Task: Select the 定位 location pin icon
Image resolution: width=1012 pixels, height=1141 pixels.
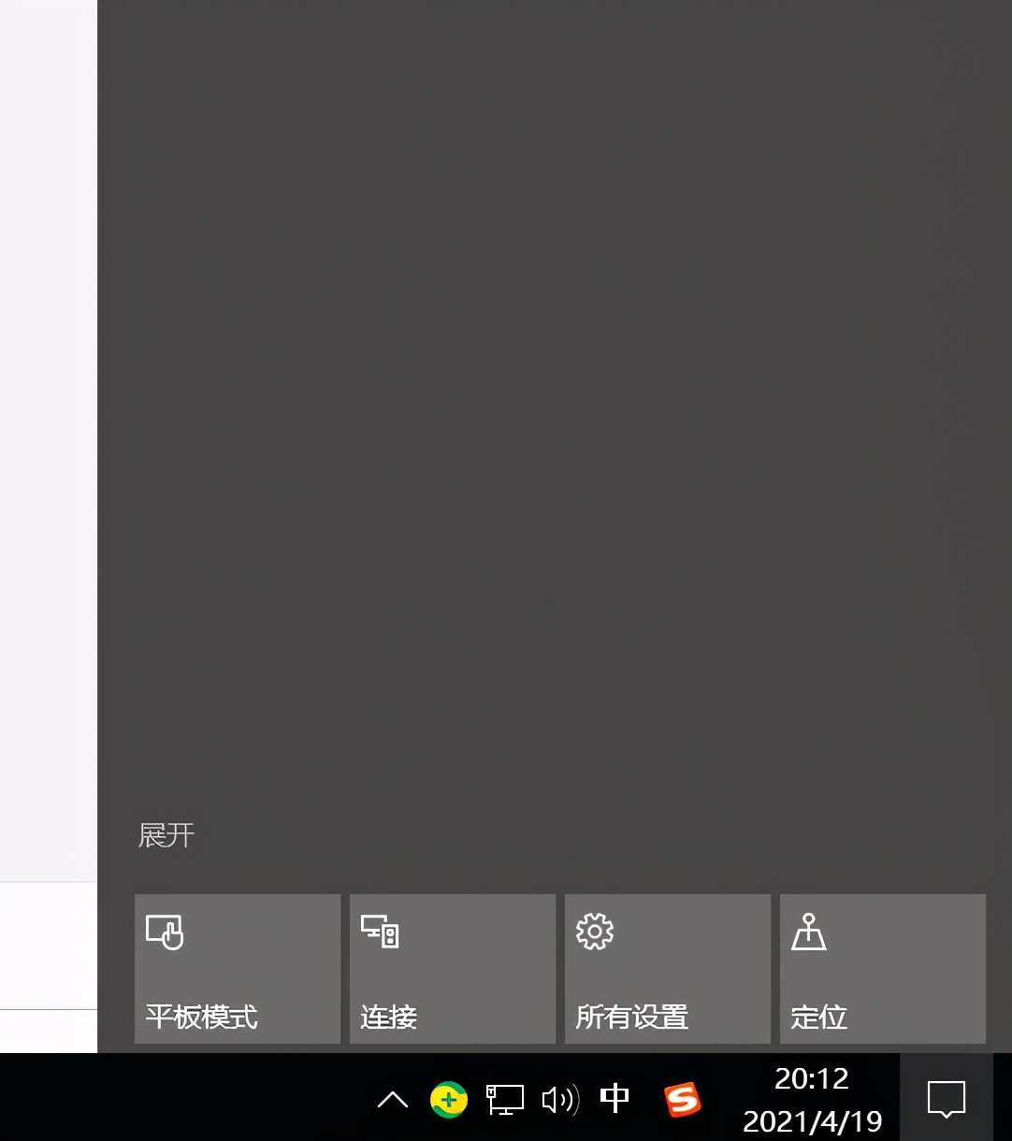Action: click(810, 932)
